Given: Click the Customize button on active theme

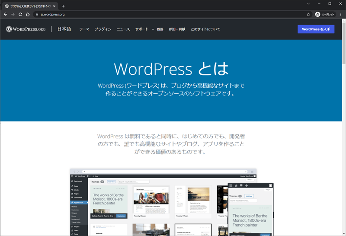Looking at the screenshot, I should pyautogui.click(x=121, y=216).
